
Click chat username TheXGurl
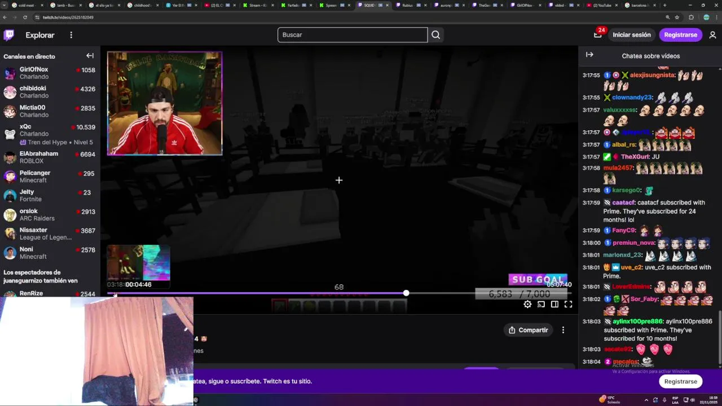(x=635, y=157)
